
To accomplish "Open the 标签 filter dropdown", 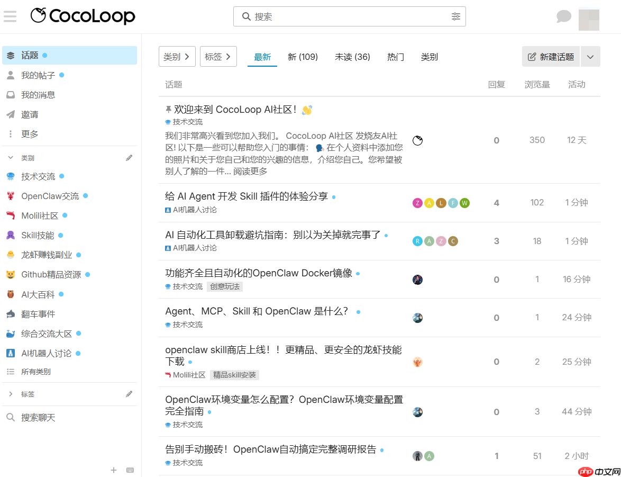I will [218, 56].
